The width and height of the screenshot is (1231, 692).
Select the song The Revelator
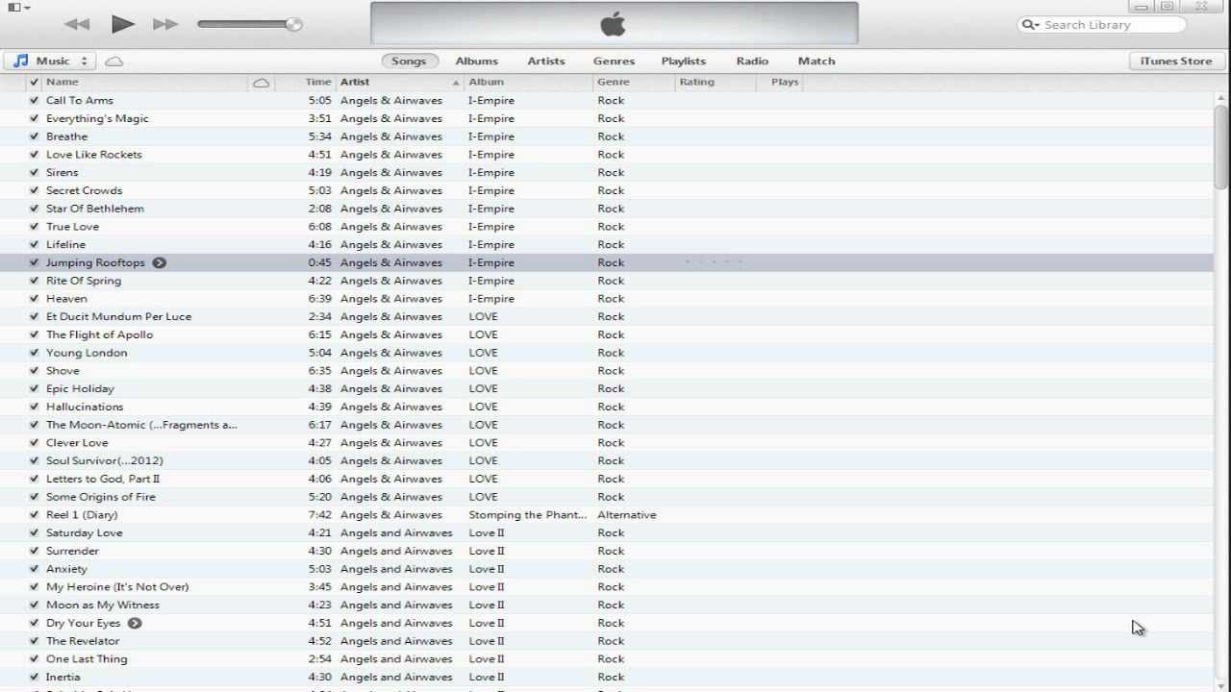tap(83, 641)
